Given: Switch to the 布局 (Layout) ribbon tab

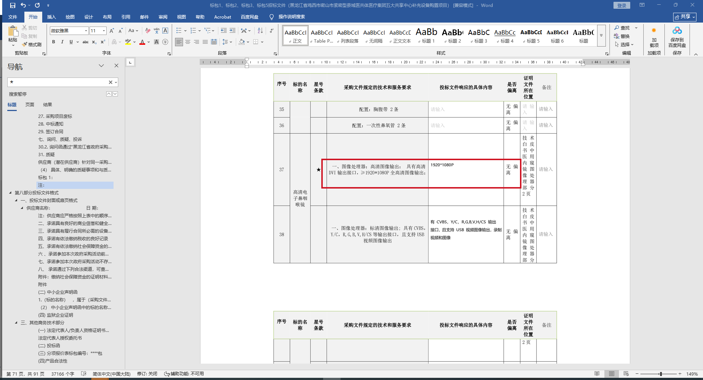Looking at the screenshot, I should 107,17.
